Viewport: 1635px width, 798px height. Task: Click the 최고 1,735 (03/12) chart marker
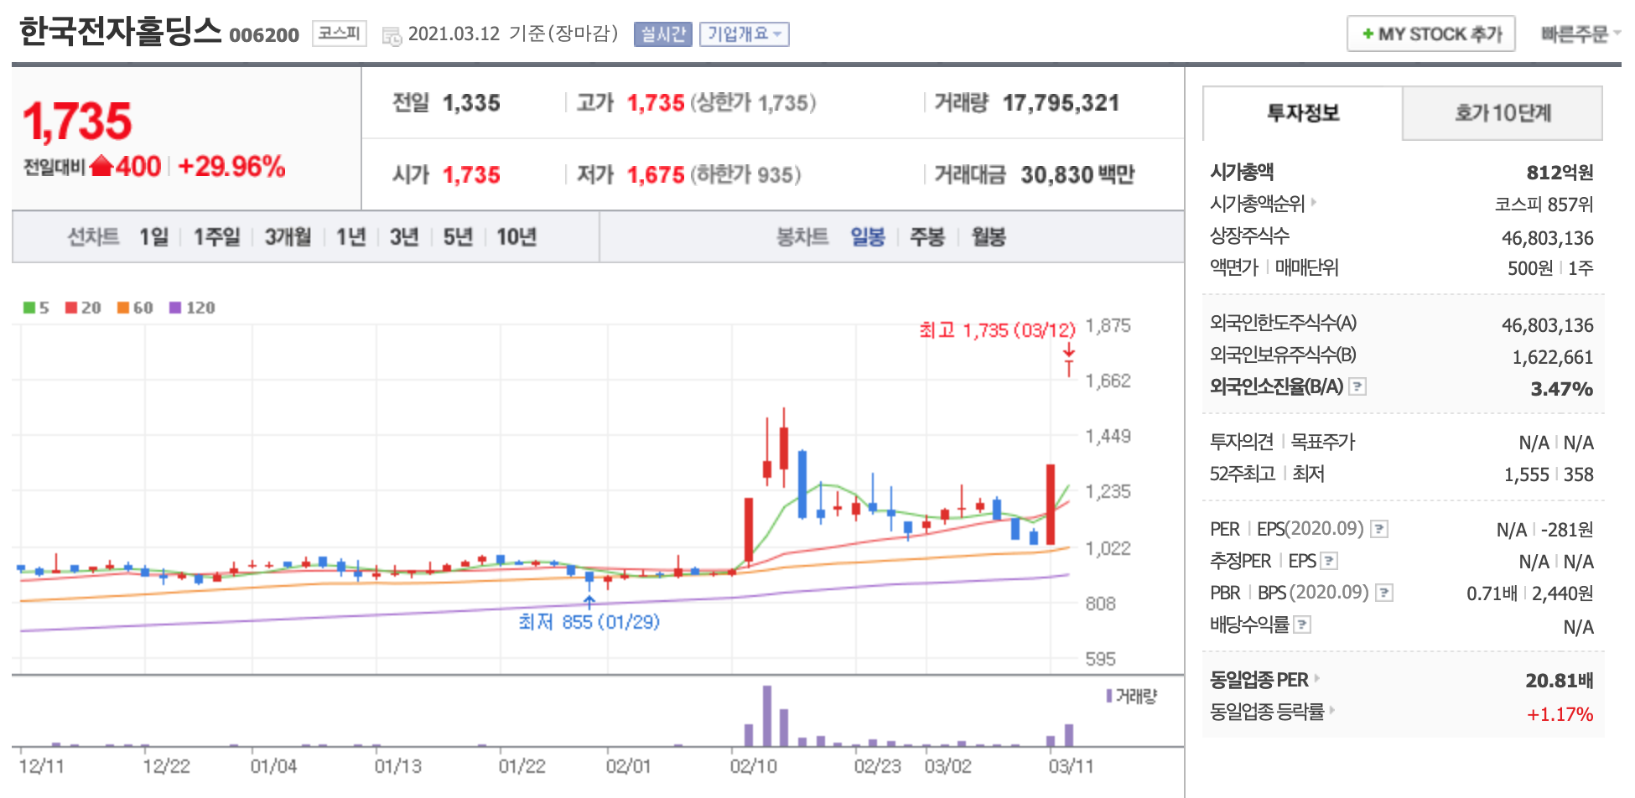(x=997, y=330)
